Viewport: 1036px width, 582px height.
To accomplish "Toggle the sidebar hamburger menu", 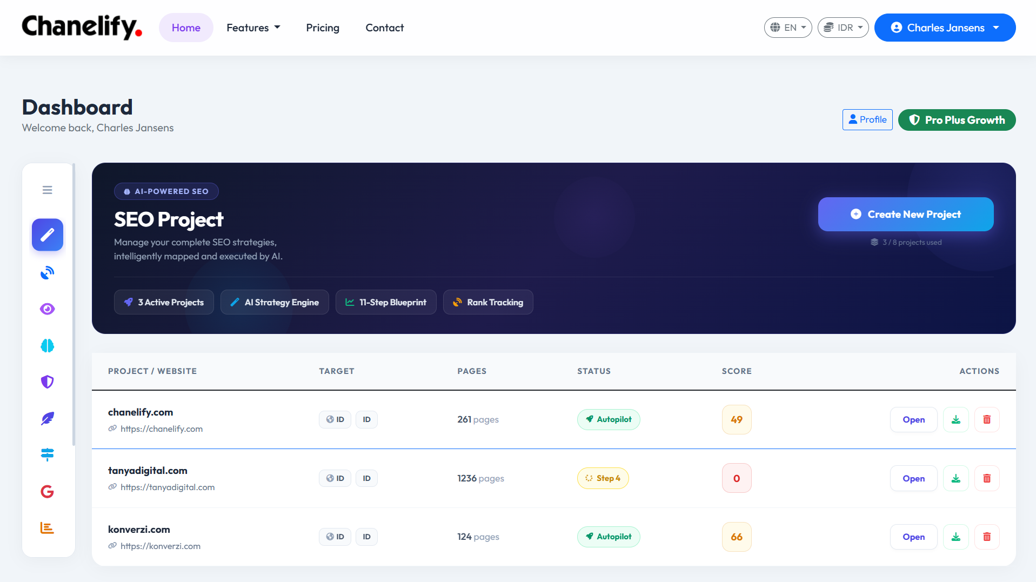I will pyautogui.click(x=48, y=190).
